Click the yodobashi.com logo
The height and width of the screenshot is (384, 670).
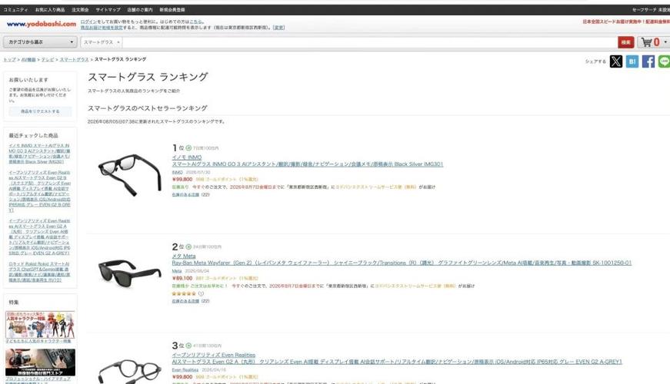pyautogui.click(x=42, y=24)
